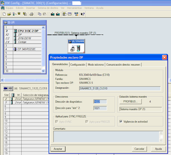The height and width of the screenshot is (155, 171).
Task: Click the Aceptar button
Action: (x=58, y=149)
